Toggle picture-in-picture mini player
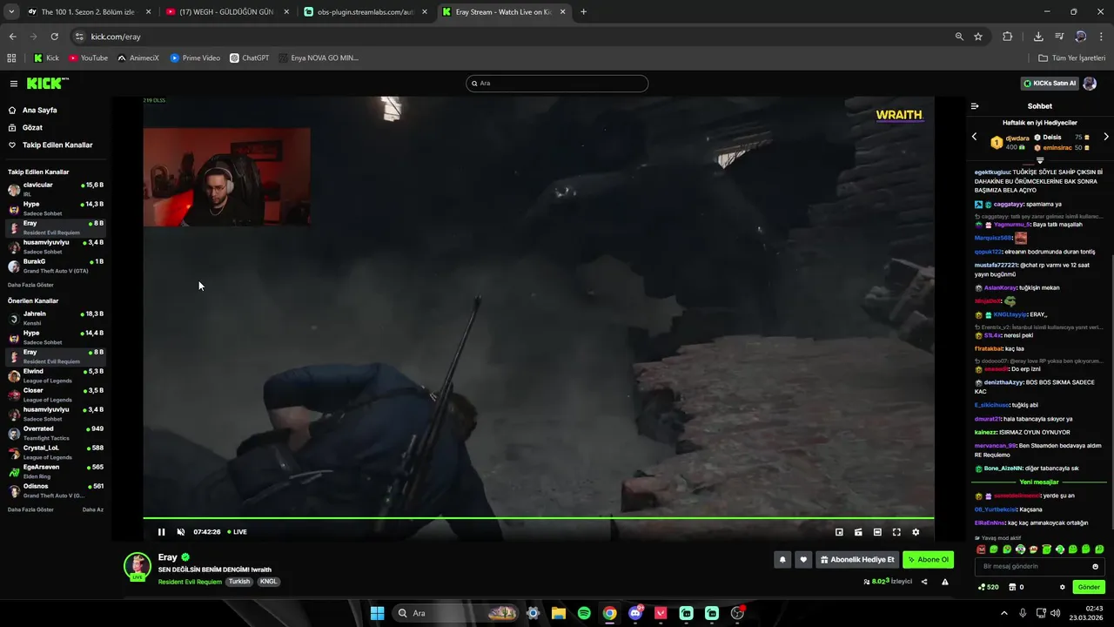1114x627 pixels. [x=839, y=532]
